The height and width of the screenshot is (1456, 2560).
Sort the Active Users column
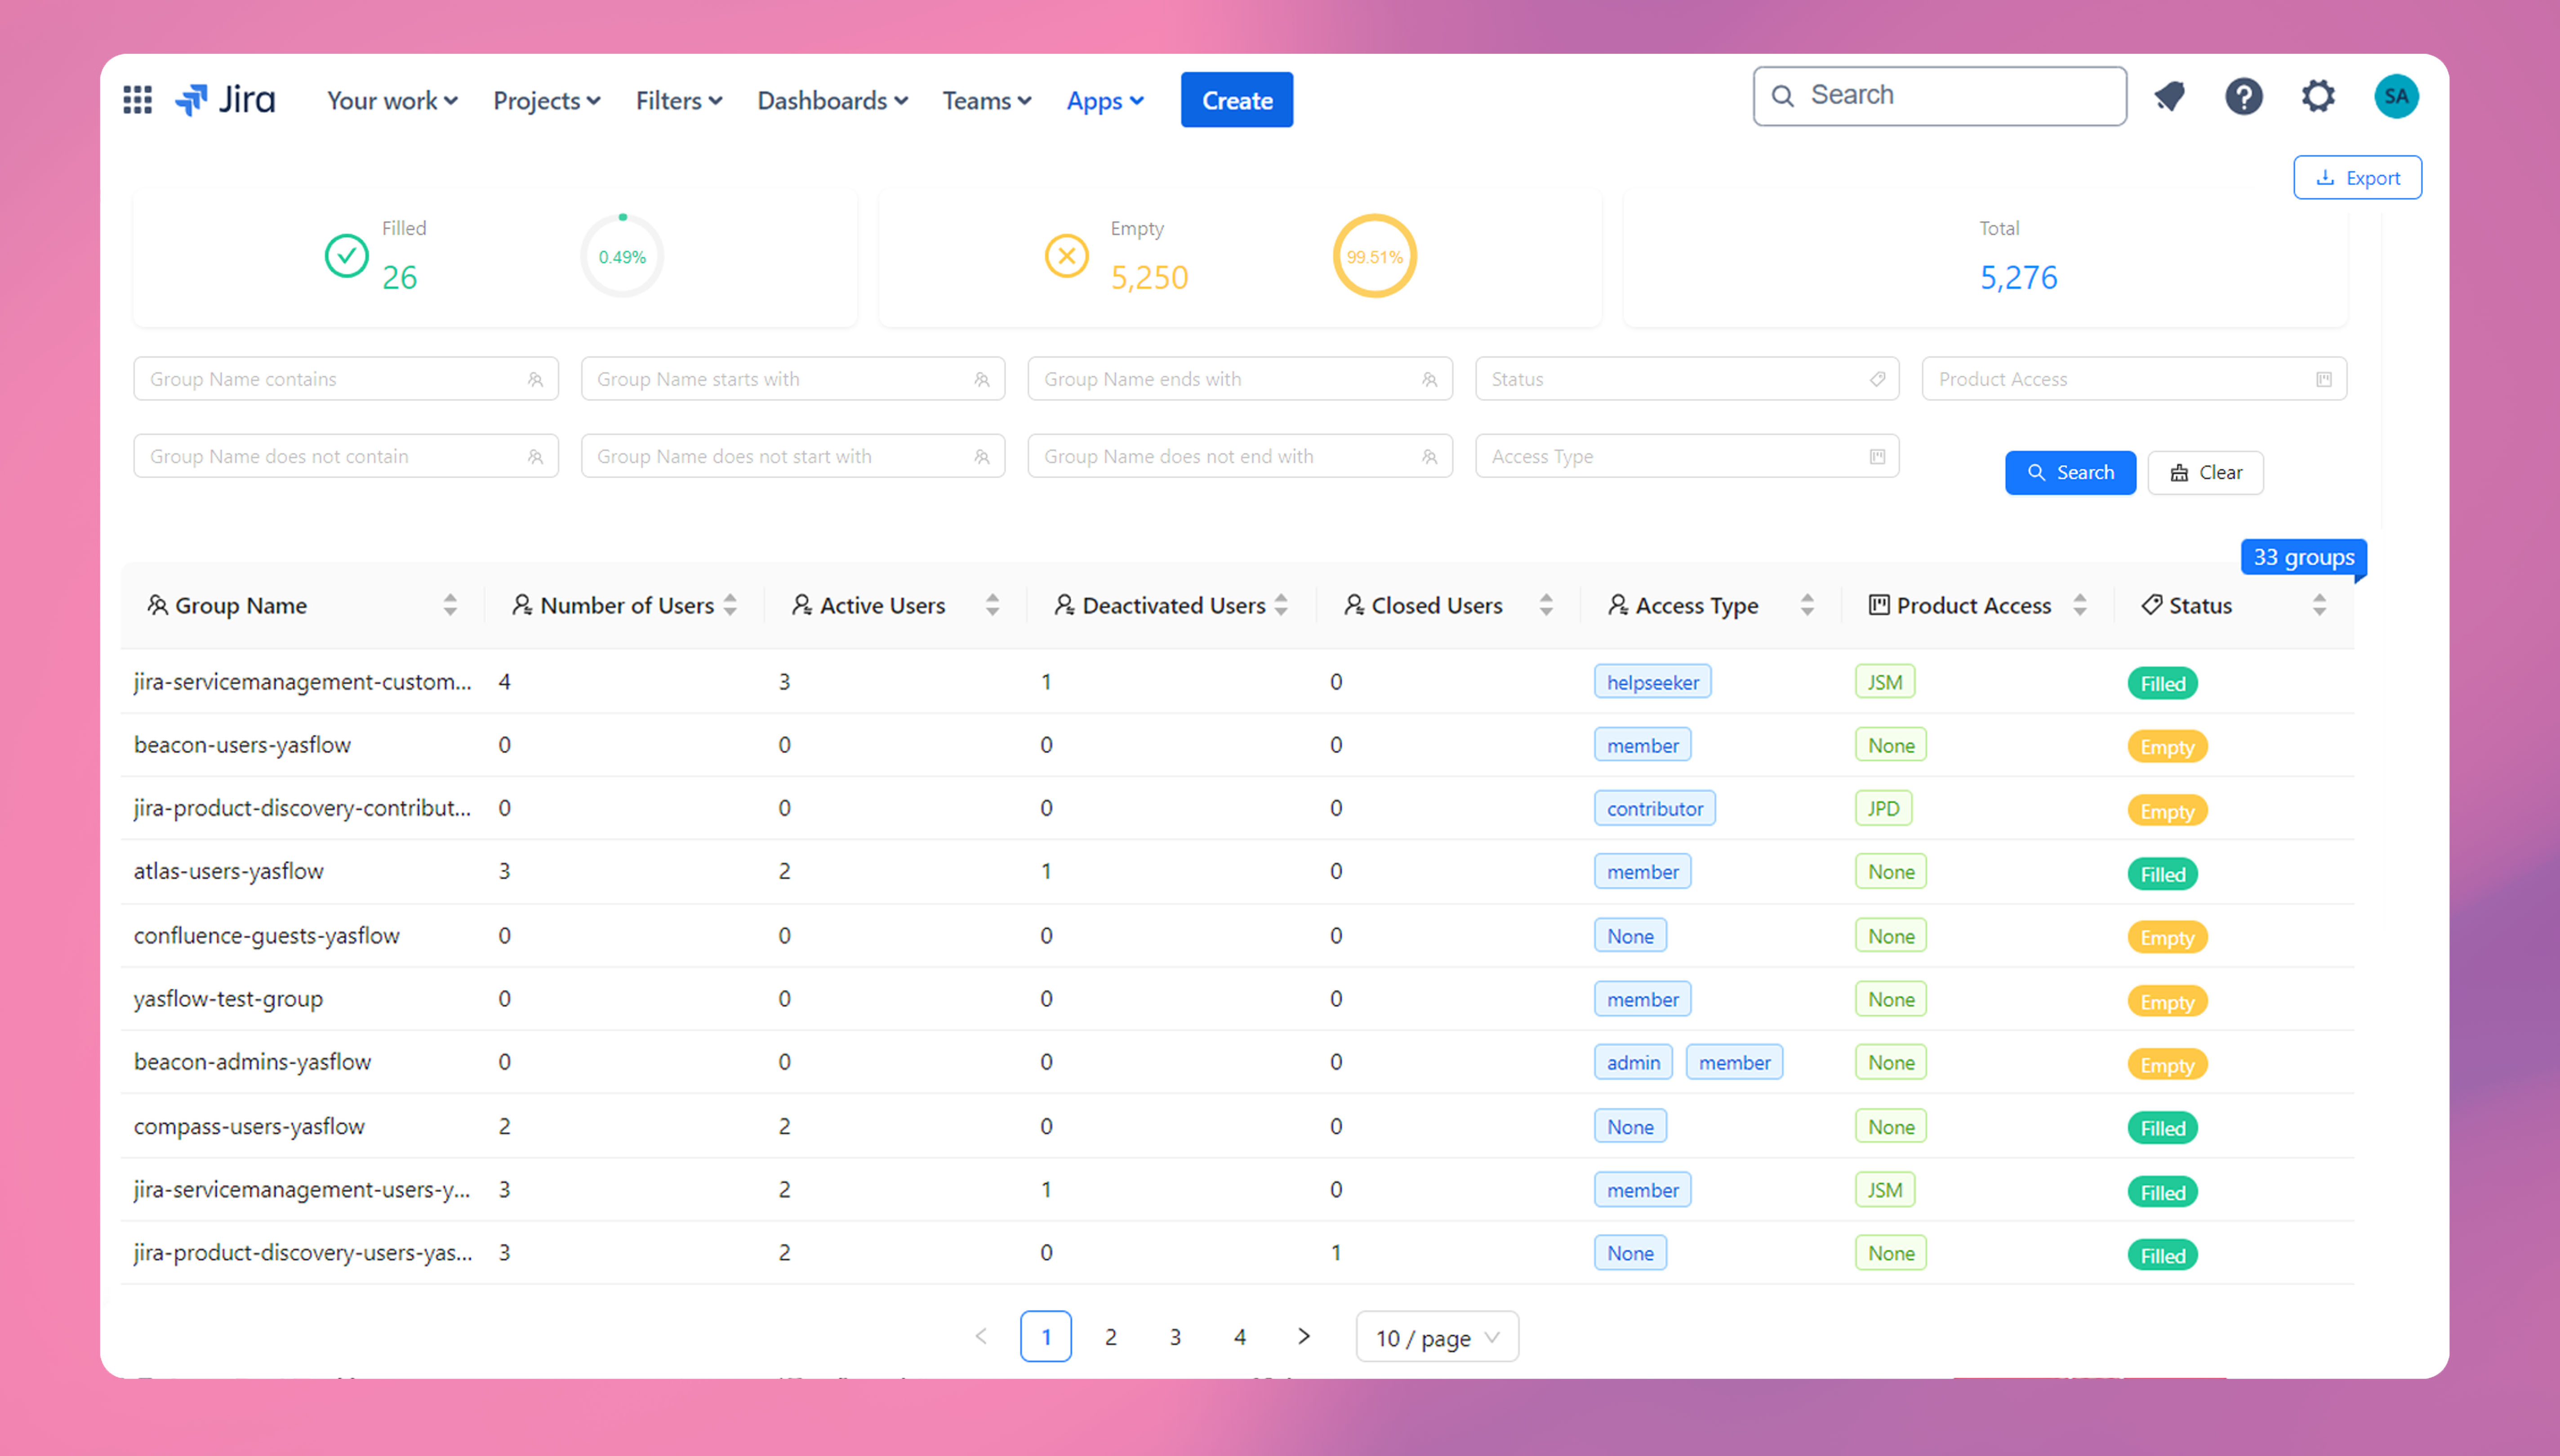point(992,605)
